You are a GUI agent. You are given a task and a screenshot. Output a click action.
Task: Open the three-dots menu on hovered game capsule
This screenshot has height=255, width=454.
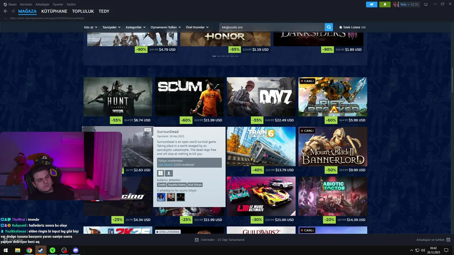tap(148, 130)
